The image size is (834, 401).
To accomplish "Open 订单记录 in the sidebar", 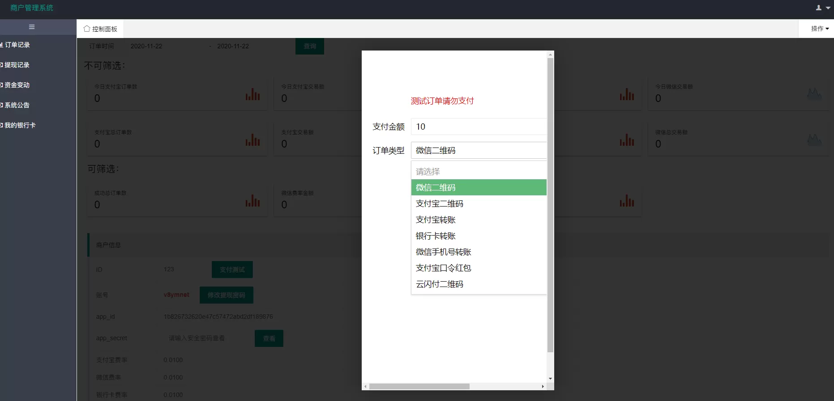I will pyautogui.click(x=18, y=45).
